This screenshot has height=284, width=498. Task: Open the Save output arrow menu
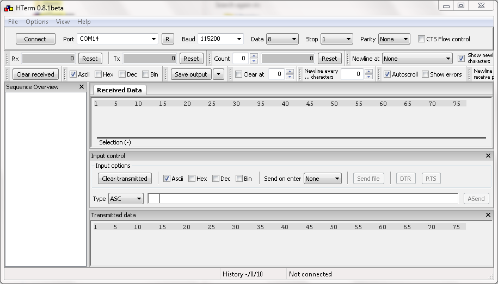[x=218, y=74]
